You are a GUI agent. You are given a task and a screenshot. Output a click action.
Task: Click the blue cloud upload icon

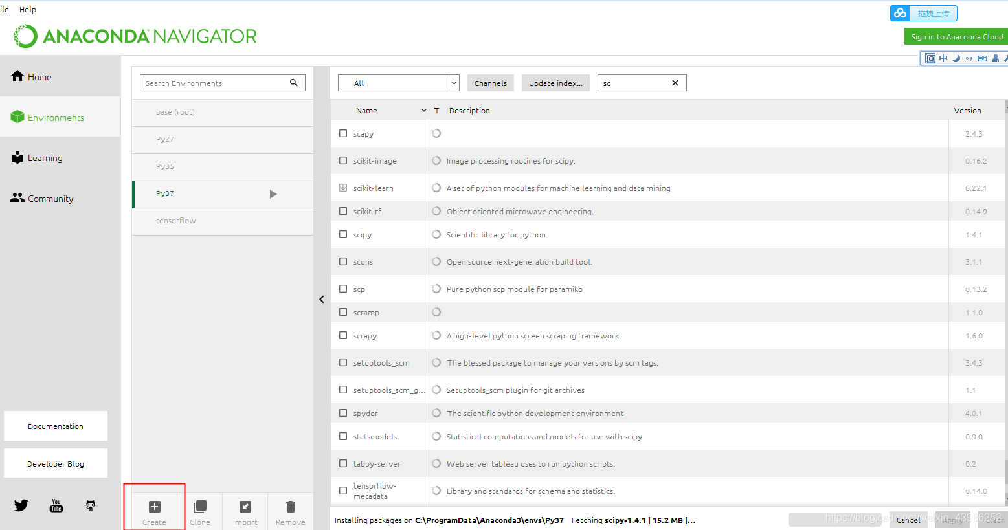point(900,13)
